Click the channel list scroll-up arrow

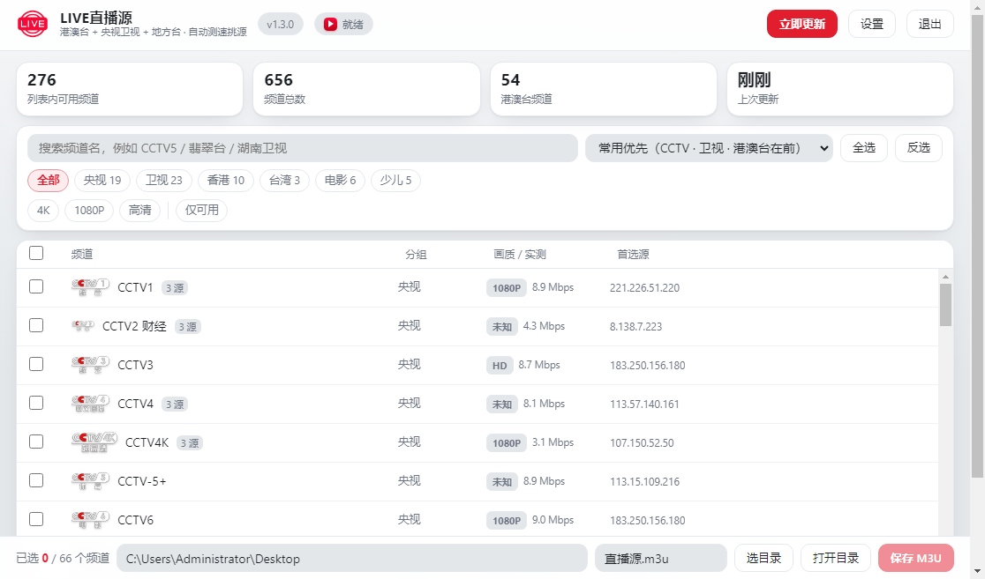click(945, 277)
